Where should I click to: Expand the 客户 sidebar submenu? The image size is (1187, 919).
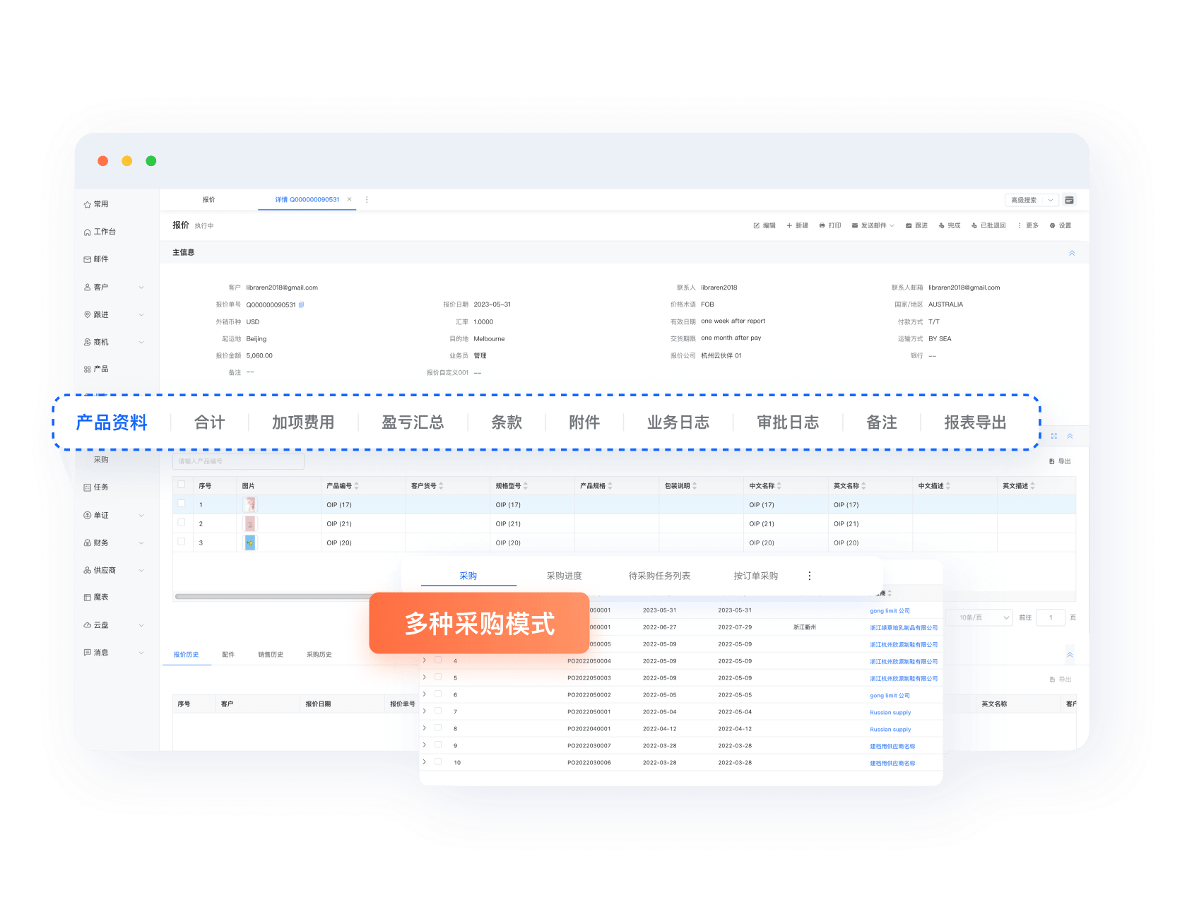pyautogui.click(x=141, y=287)
